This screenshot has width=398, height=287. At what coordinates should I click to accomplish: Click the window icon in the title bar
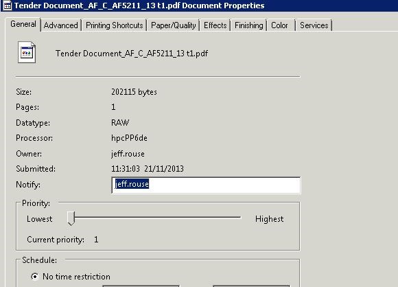coord(7,5)
